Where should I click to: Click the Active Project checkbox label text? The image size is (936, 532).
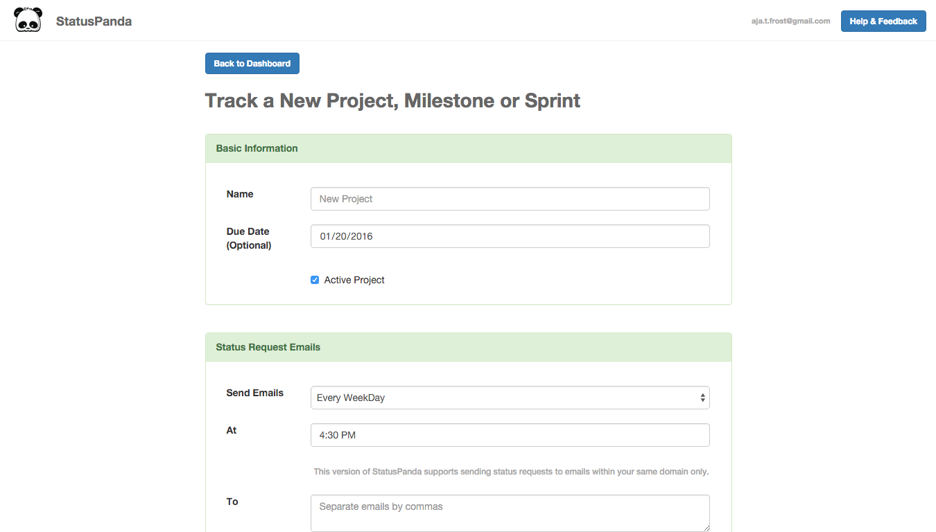[x=354, y=280]
